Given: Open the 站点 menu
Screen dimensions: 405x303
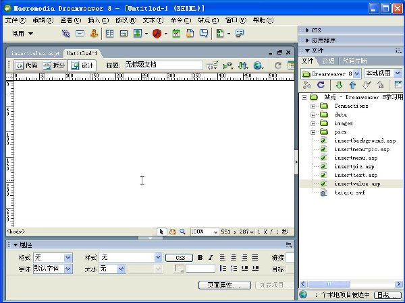Looking at the screenshot, I should tap(208, 20).
